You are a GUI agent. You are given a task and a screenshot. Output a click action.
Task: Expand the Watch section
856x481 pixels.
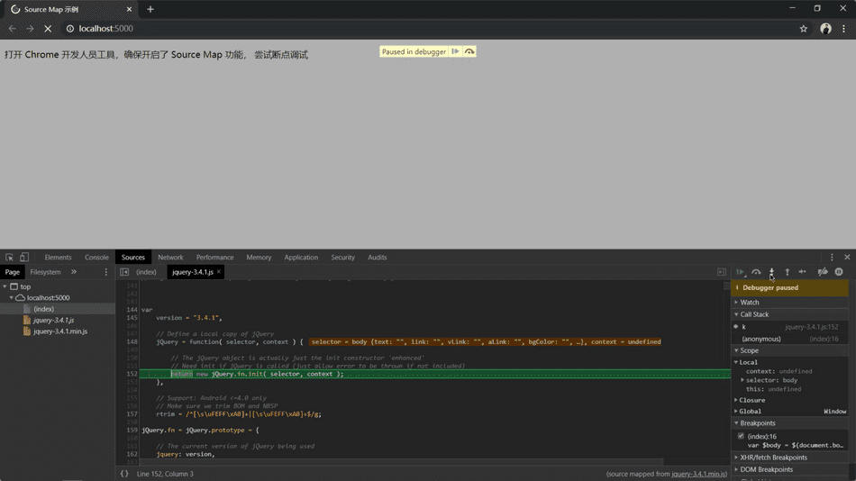pos(750,303)
